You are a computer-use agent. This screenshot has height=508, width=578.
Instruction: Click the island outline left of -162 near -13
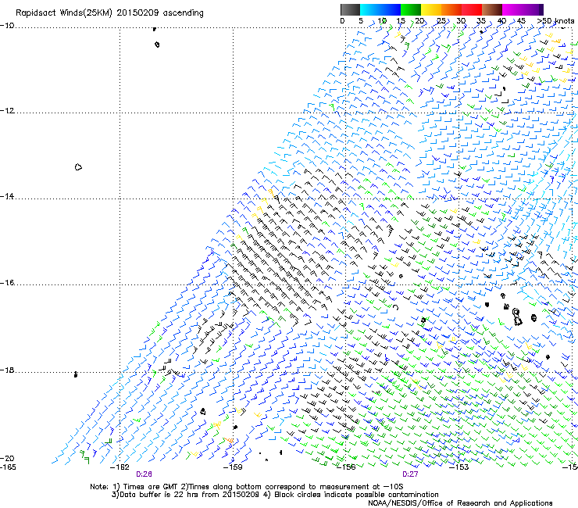78,167
